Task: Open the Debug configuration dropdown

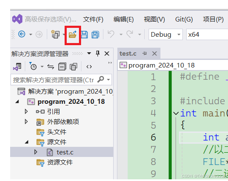Action: click(x=166, y=35)
